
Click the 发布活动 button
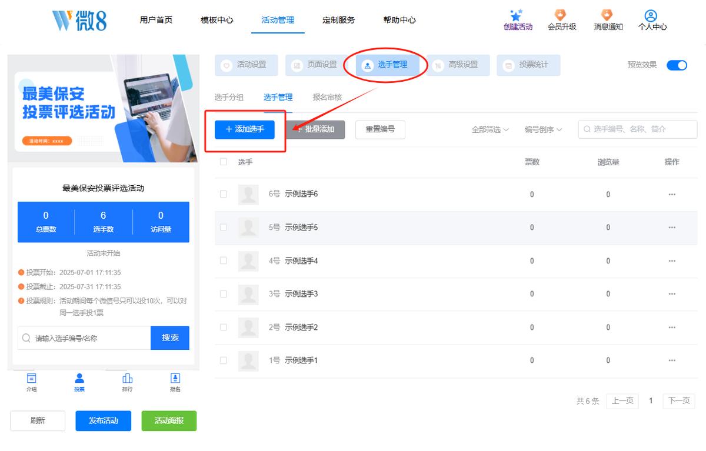click(104, 421)
